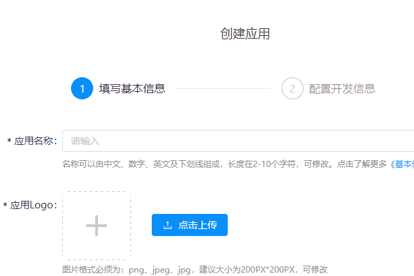Click the red asterisk beside 应用Logo
The image size is (414, 276).
point(6,206)
